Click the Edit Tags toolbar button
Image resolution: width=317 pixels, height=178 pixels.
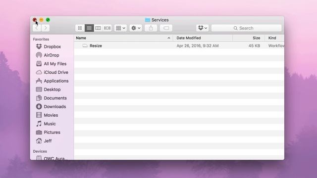(x=166, y=28)
